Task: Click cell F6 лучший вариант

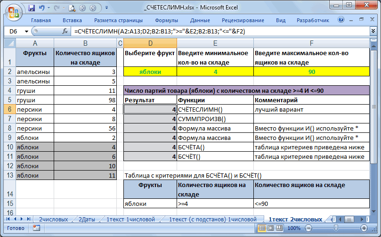Action: point(311,109)
